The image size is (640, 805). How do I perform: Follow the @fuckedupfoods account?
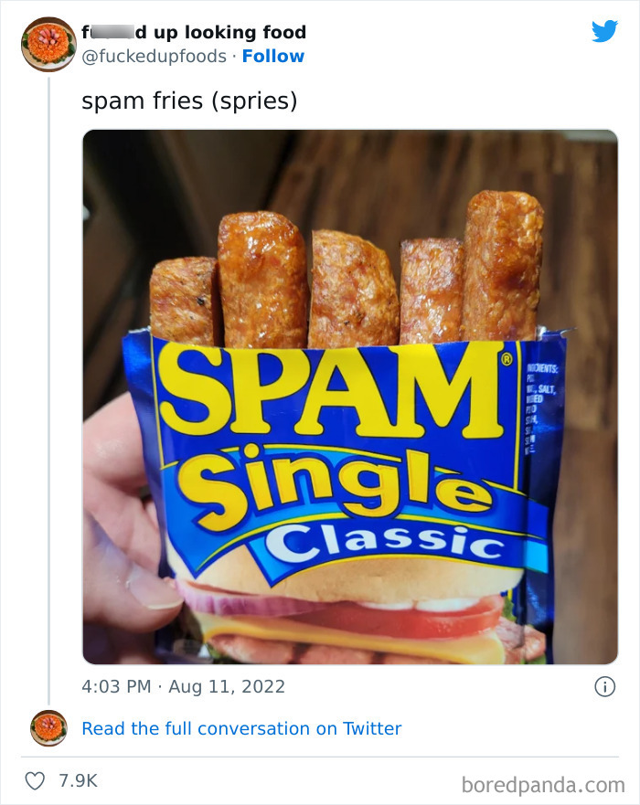273,56
